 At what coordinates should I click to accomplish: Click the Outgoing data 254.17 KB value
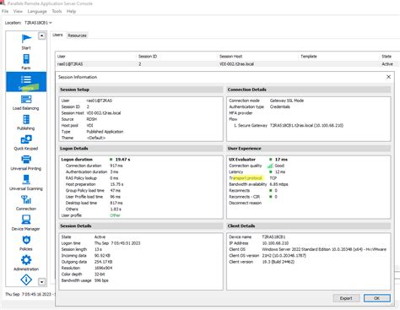(102, 262)
